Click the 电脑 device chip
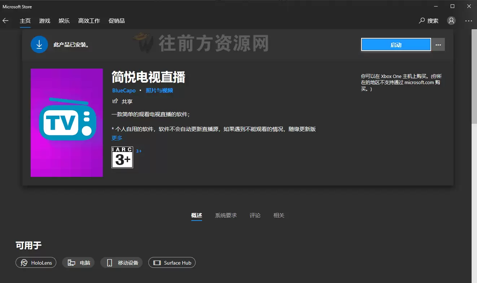The width and height of the screenshot is (477, 283). click(78, 262)
